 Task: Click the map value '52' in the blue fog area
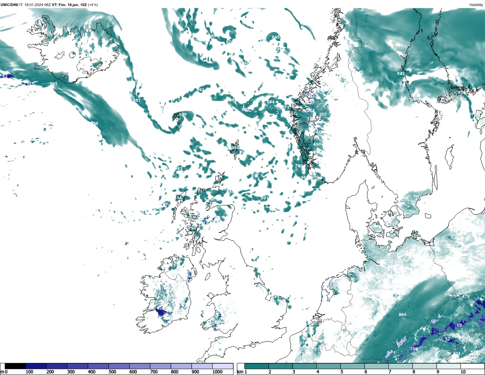coord(447,339)
